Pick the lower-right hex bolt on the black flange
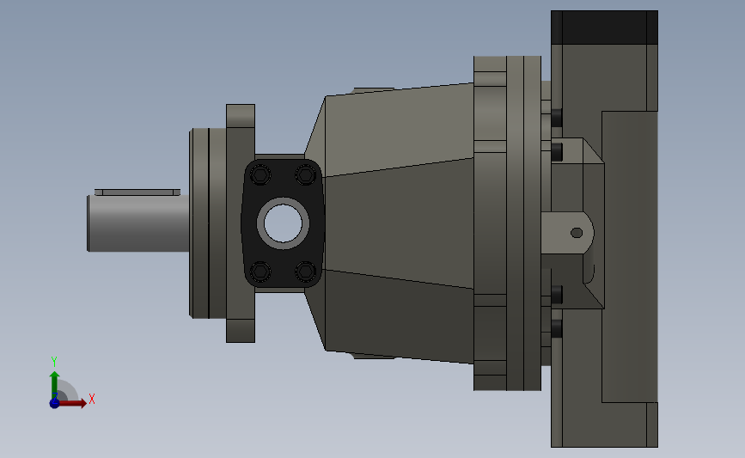 coord(306,272)
